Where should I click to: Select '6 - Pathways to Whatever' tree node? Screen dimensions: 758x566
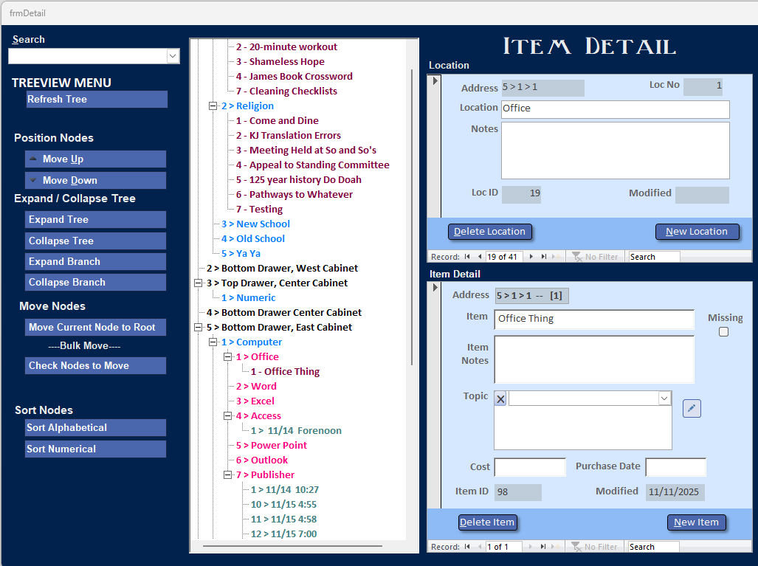(x=294, y=194)
